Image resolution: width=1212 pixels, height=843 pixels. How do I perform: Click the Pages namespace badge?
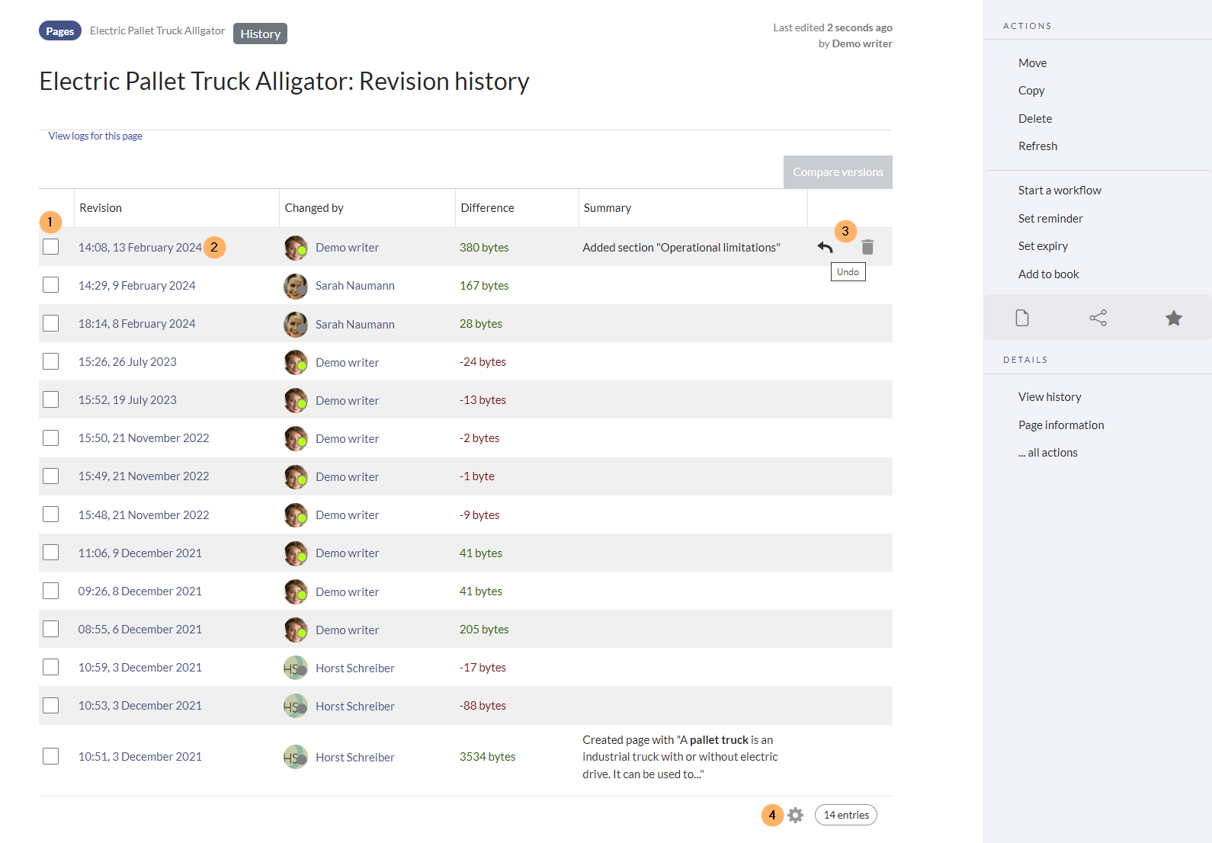pyautogui.click(x=60, y=31)
